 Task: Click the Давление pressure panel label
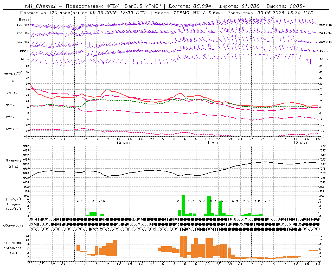14,161
